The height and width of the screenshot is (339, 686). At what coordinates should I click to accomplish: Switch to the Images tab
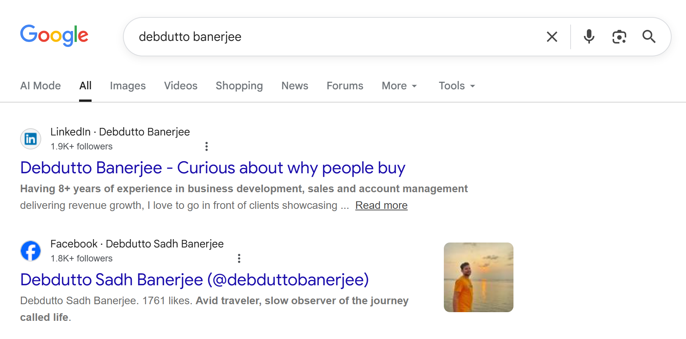point(128,86)
